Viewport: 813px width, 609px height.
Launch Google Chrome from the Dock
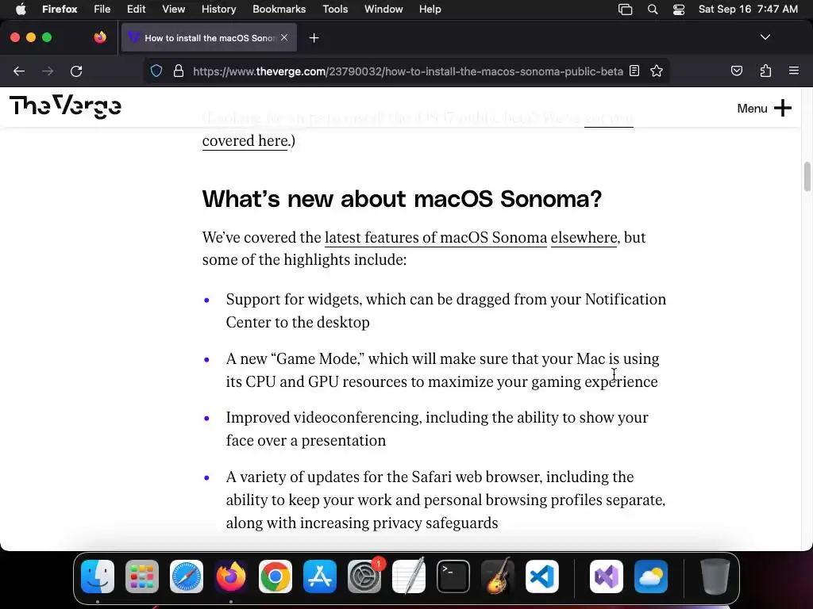point(275,576)
